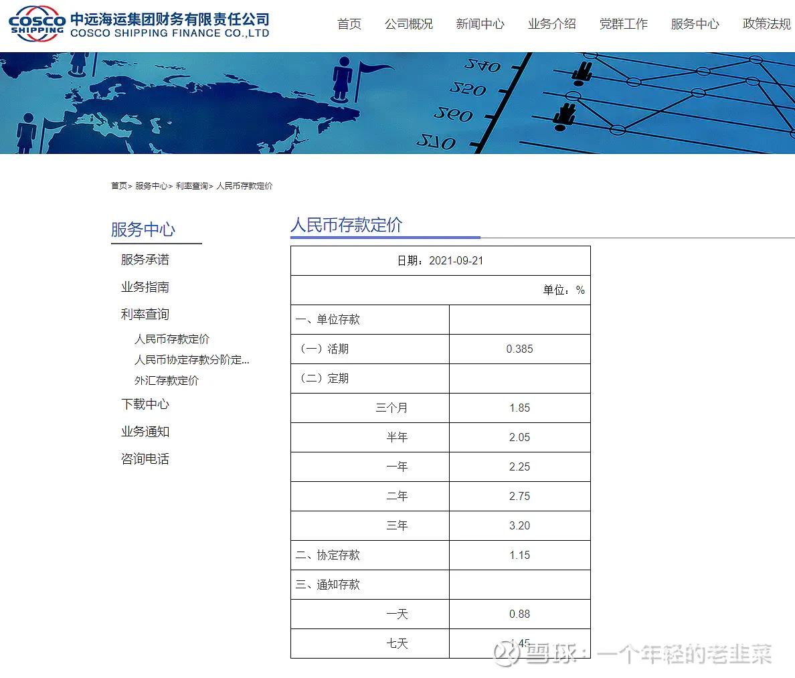Expand the 利率查询 sidebar section

[x=145, y=313]
